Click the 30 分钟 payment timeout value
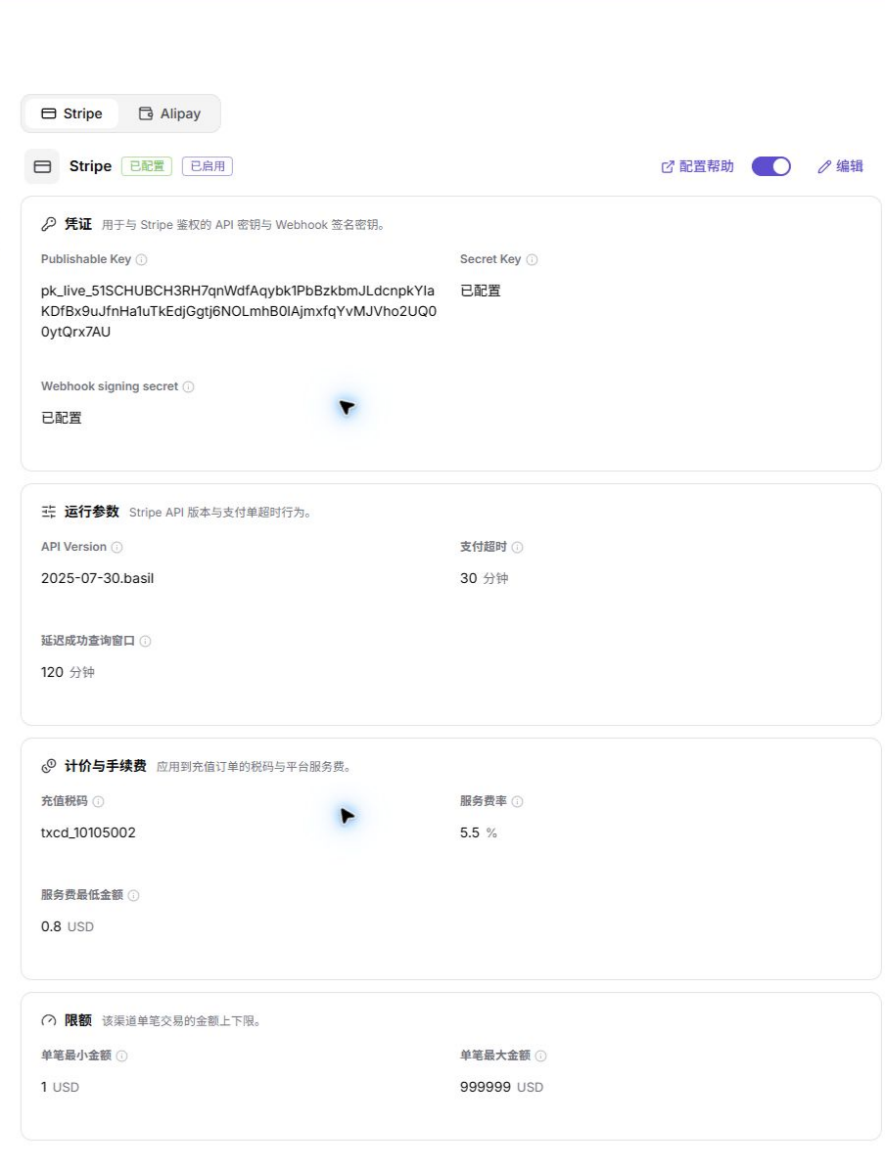 (484, 579)
